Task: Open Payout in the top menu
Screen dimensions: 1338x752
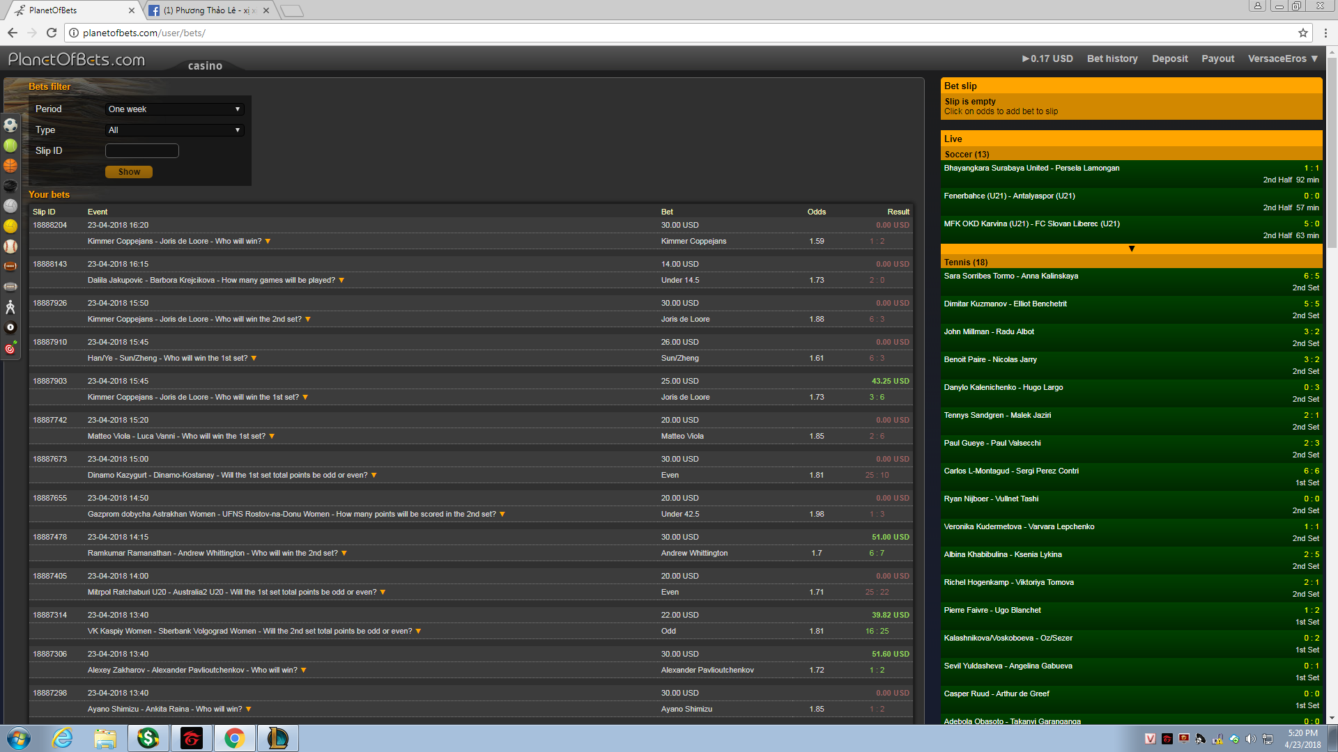Action: 1217,58
